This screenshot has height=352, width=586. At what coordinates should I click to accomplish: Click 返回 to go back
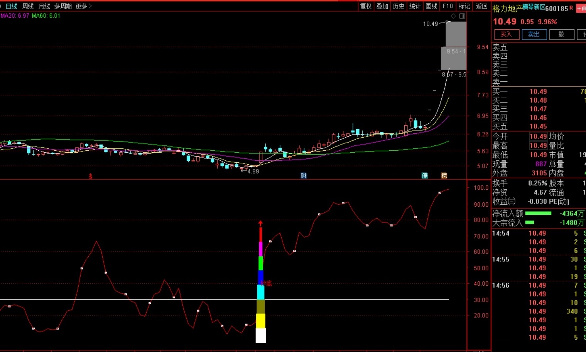tap(481, 6)
